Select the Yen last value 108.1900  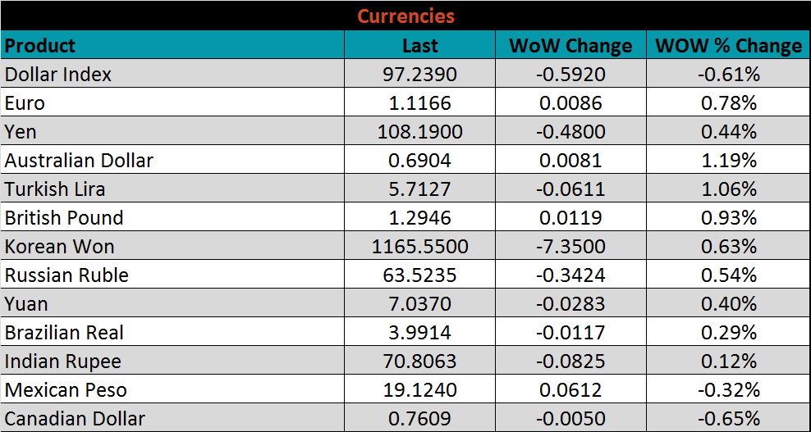pyautogui.click(x=419, y=132)
